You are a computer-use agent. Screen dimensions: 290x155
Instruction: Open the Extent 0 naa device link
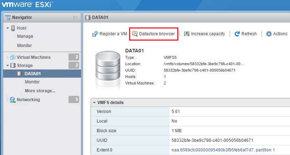coord(223,150)
